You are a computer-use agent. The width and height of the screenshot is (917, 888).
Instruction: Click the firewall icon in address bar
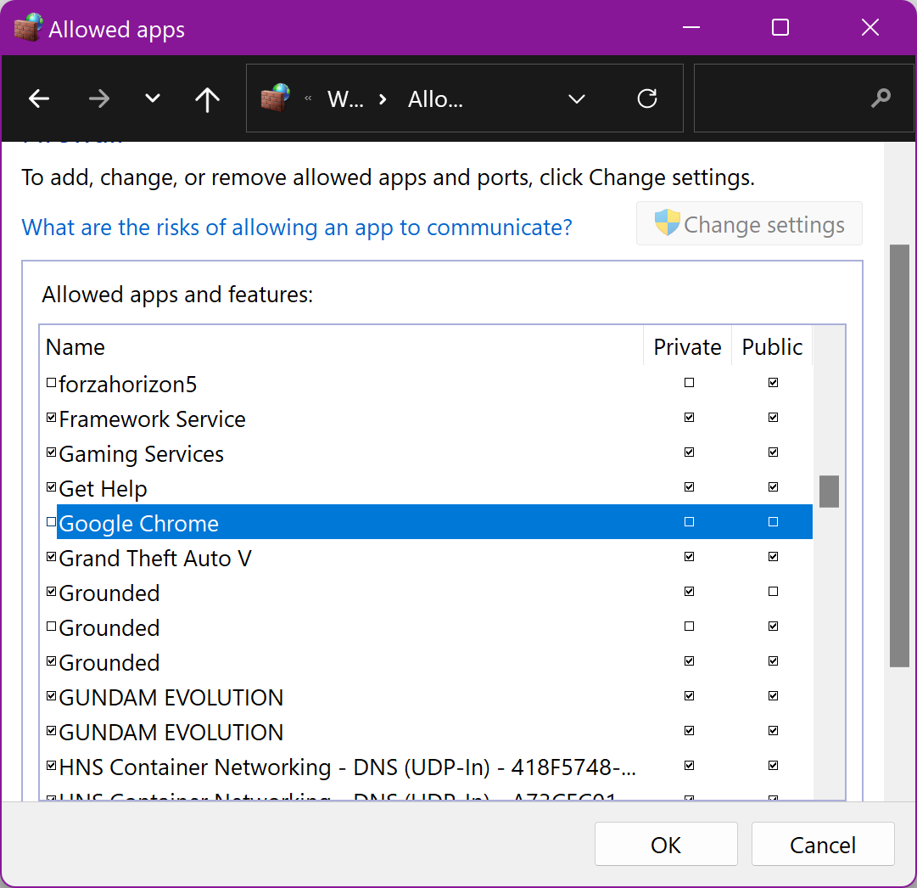coord(275,98)
